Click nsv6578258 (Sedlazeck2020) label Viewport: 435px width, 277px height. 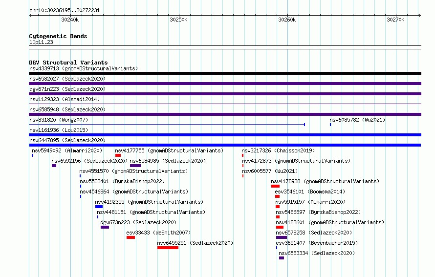(x=314, y=233)
